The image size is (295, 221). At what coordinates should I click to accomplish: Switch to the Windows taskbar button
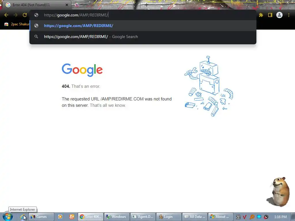point(117,217)
